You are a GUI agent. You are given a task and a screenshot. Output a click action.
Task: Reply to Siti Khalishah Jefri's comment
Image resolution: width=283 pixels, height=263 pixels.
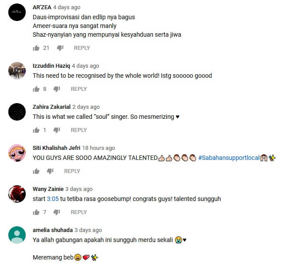pyautogui.click(x=72, y=171)
